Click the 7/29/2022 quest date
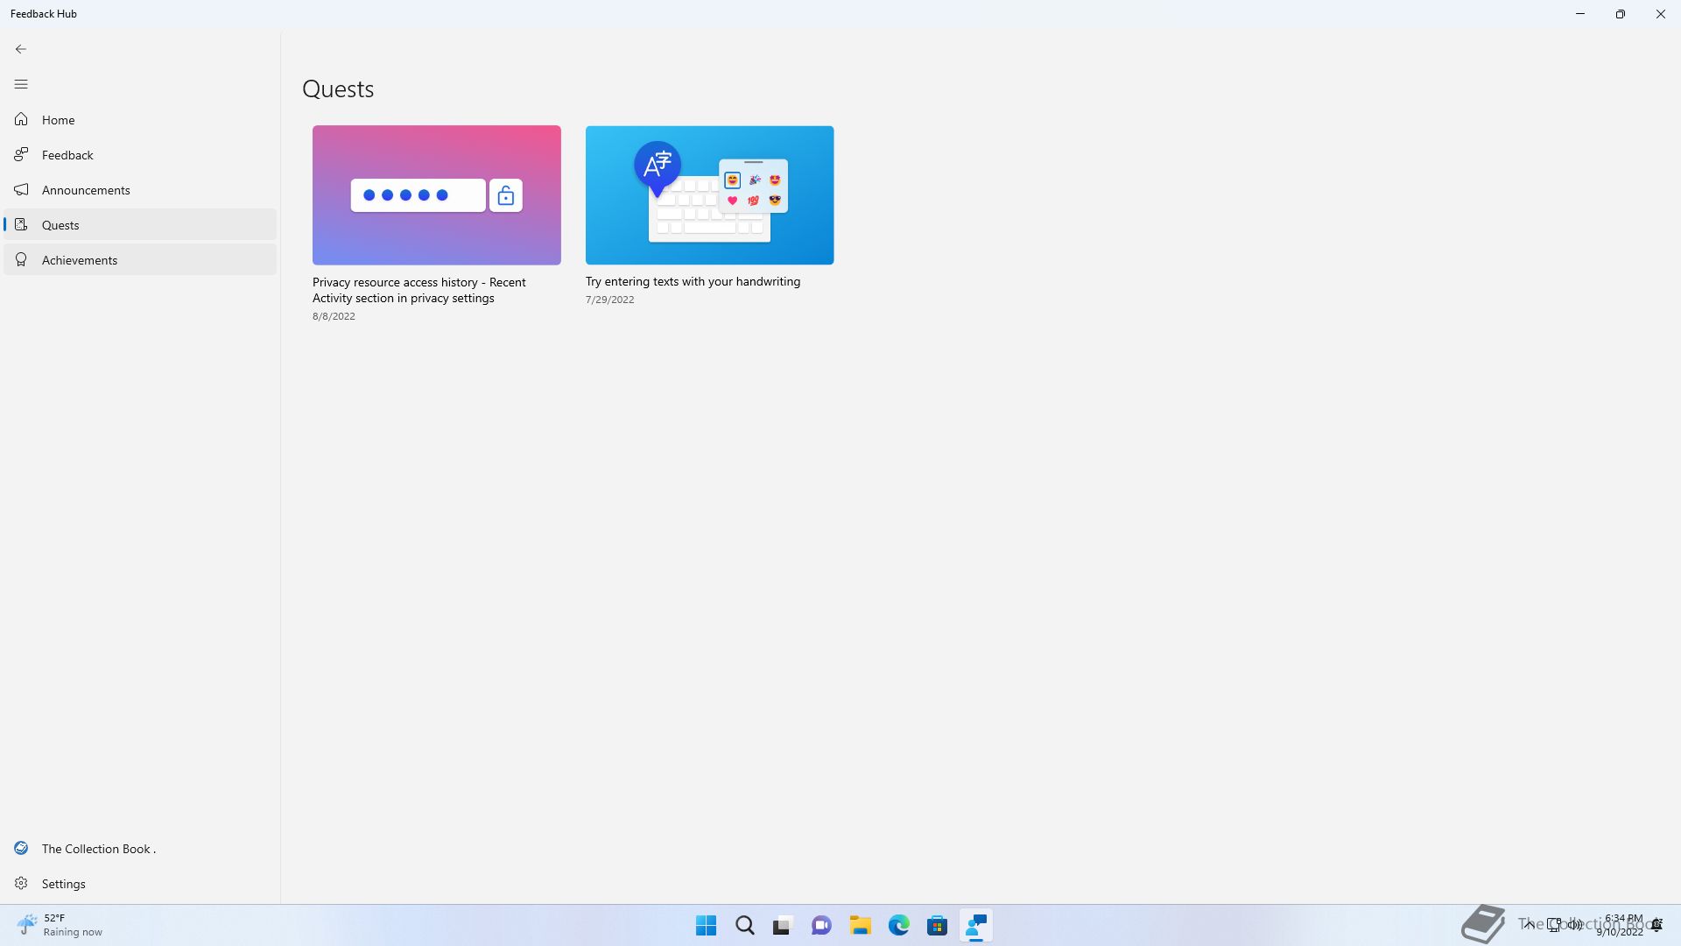 (609, 299)
